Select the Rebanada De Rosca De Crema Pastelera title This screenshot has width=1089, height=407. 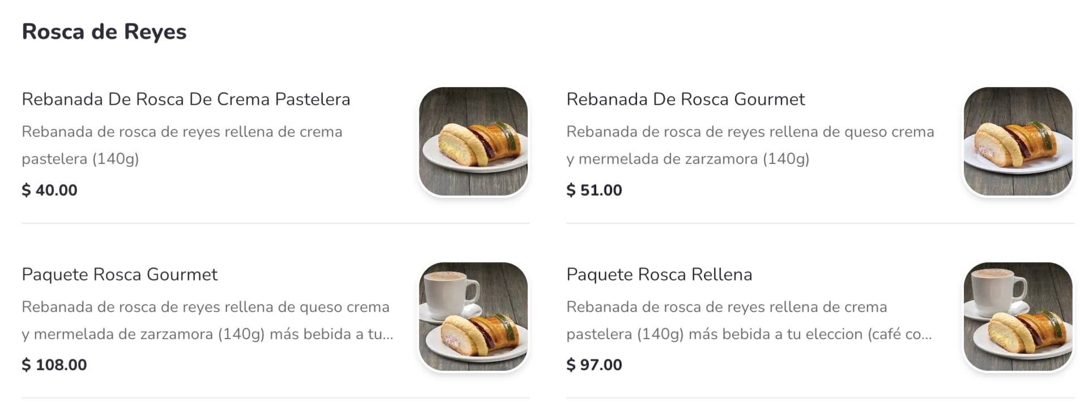tap(186, 99)
